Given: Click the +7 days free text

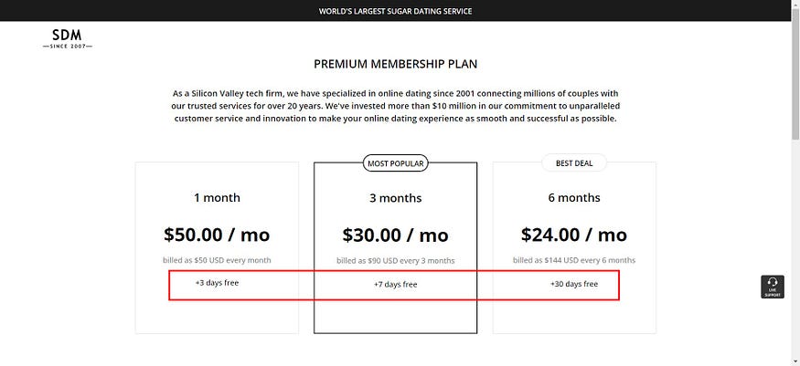Looking at the screenshot, I should click(395, 284).
